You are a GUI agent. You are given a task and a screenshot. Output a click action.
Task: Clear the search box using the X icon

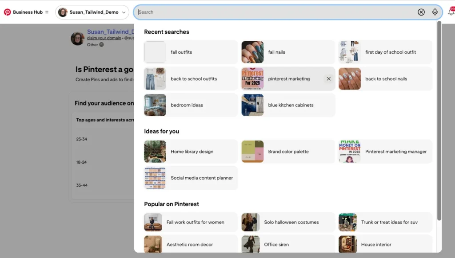coord(421,12)
